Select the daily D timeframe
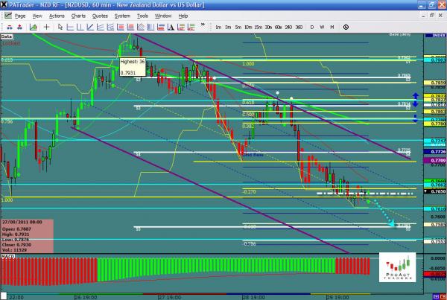Screen dimensions: 447x300 tap(311, 28)
